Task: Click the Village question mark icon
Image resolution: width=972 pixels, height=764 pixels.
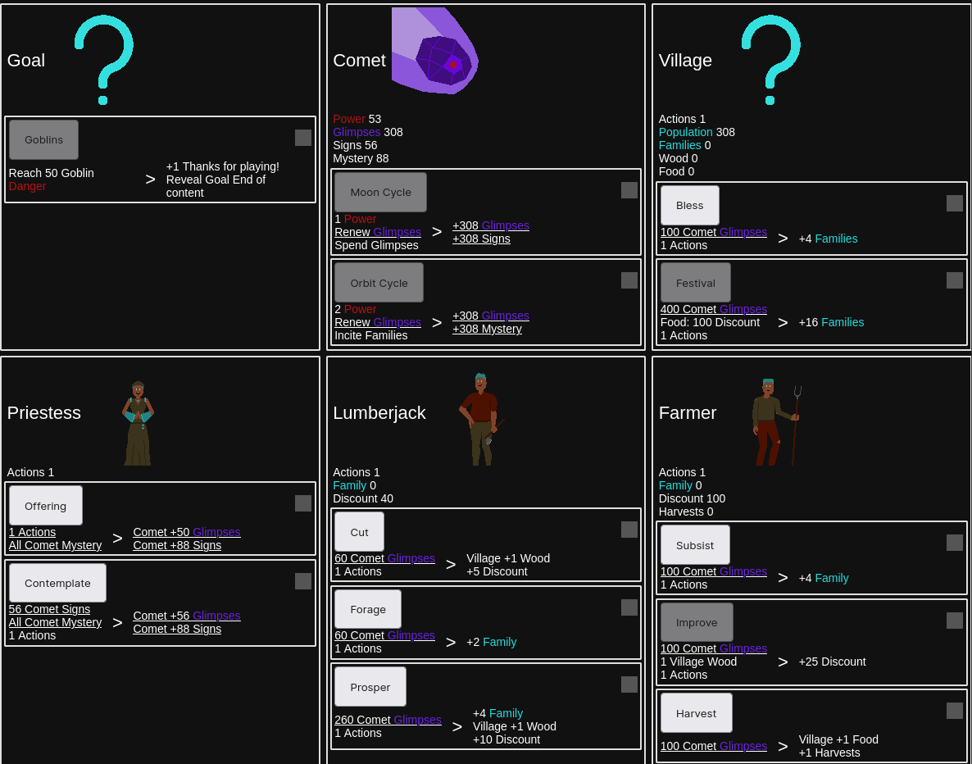Action: pos(770,60)
